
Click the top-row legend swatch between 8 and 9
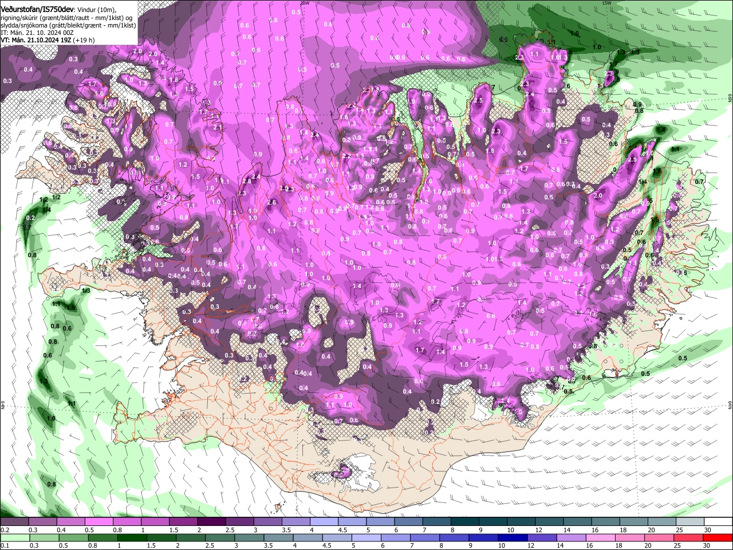click(x=464, y=522)
